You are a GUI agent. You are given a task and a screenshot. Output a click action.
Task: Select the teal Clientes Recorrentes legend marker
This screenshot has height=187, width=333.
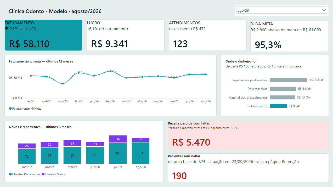point(10,174)
